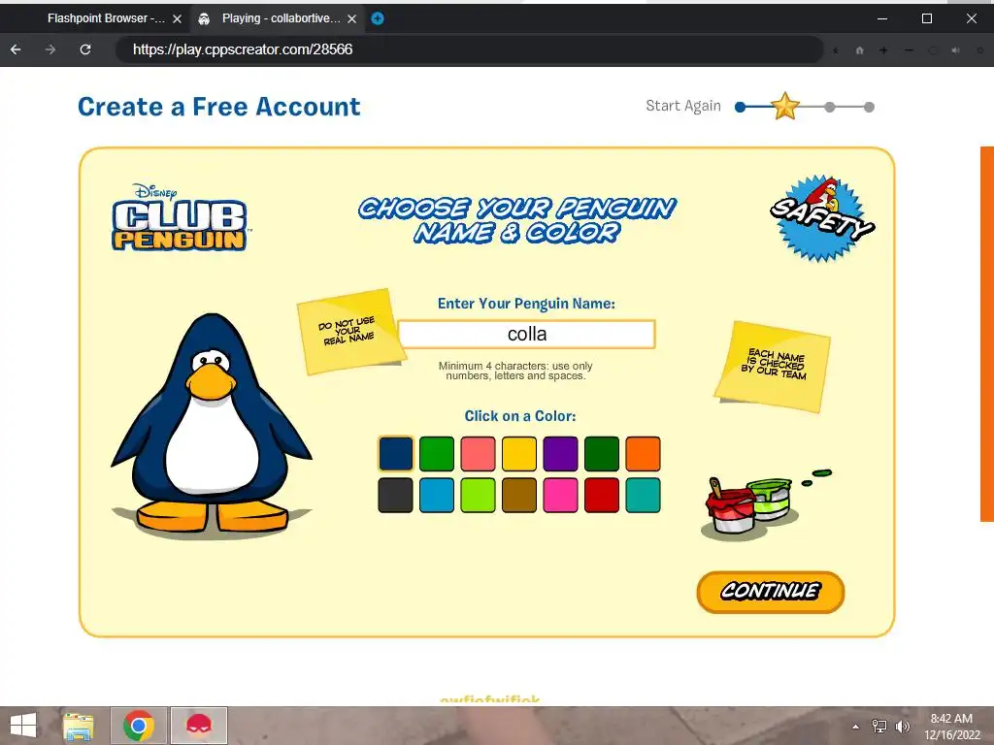Click the Continue button
Image resolution: width=994 pixels, height=745 pixels.
click(770, 592)
